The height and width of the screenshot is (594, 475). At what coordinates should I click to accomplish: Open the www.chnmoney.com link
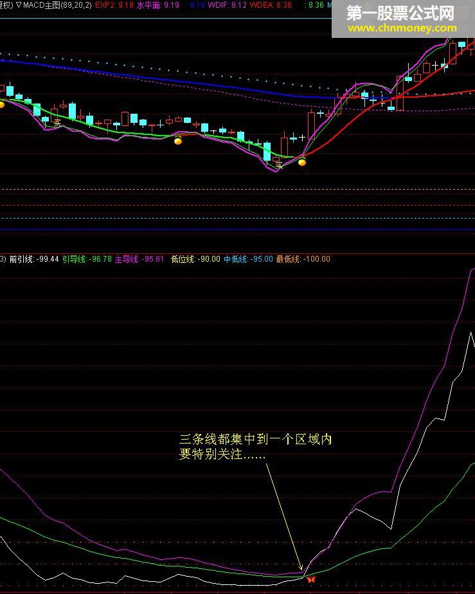point(402,28)
